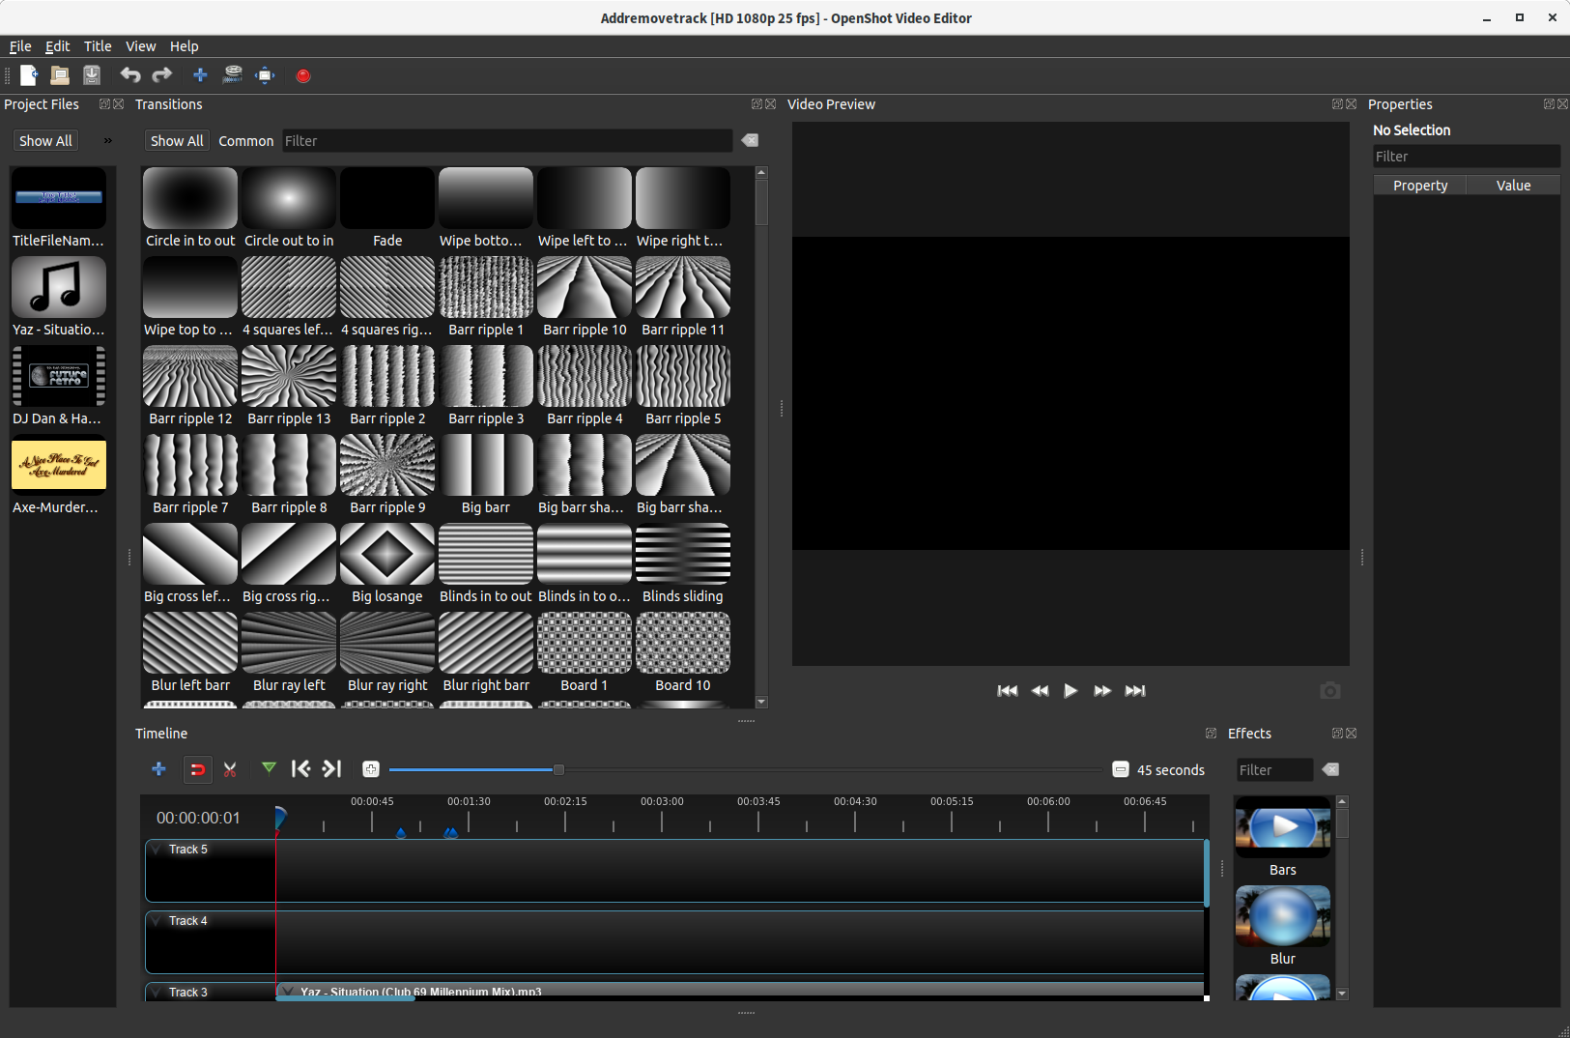The width and height of the screenshot is (1570, 1038).
Task: Add a marker with the green arrow icon
Action: [269, 769]
